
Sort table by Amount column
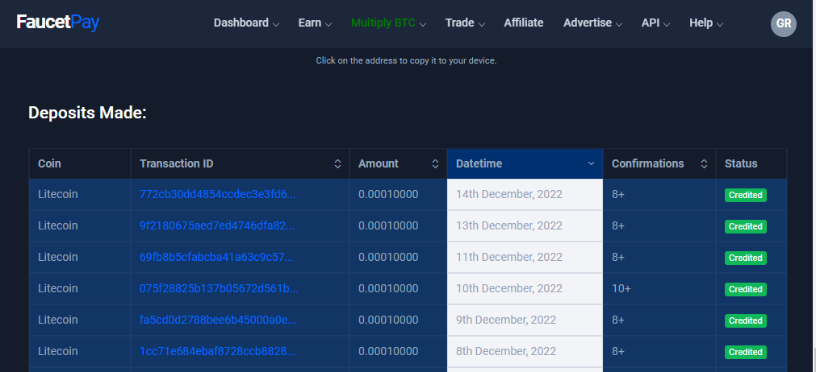(398, 164)
